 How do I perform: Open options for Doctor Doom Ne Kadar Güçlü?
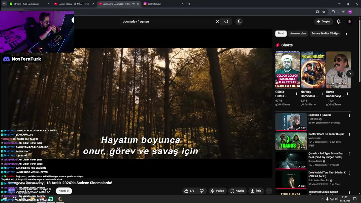tap(349, 134)
